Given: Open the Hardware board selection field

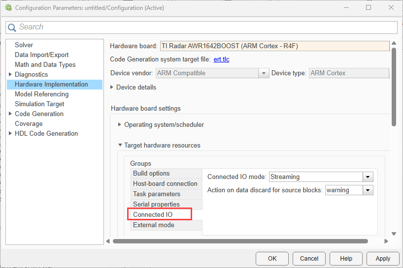Looking at the screenshot, I should (275, 46).
